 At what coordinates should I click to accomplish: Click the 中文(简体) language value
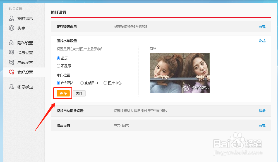(121, 125)
